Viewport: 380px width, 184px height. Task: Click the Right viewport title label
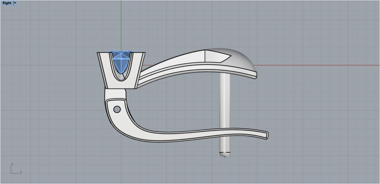pyautogui.click(x=7, y=3)
